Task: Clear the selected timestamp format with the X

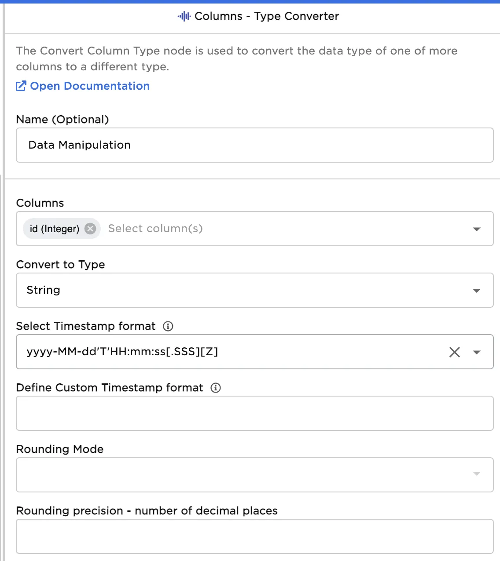Action: point(454,352)
